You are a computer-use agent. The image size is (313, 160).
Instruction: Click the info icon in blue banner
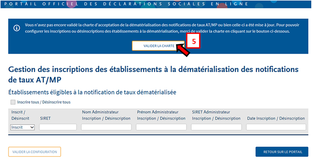(16, 28)
